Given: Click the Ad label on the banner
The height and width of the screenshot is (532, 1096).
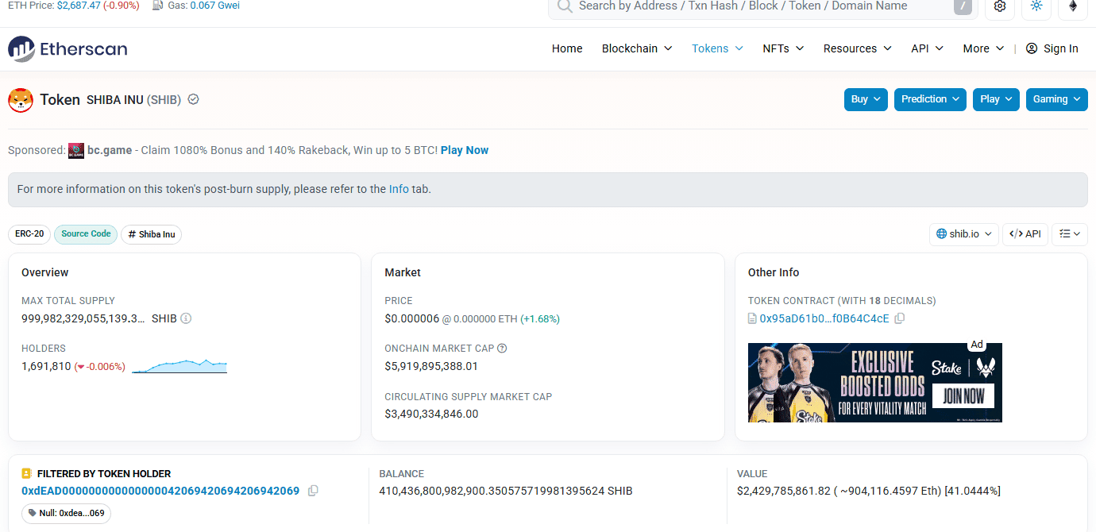Looking at the screenshot, I should [x=977, y=345].
